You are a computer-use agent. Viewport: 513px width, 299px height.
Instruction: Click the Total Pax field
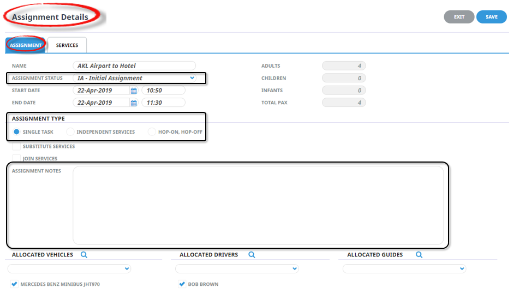pos(344,103)
